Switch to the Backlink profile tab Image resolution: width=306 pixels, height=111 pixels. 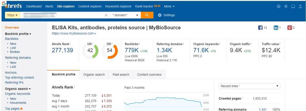[x=63, y=74]
